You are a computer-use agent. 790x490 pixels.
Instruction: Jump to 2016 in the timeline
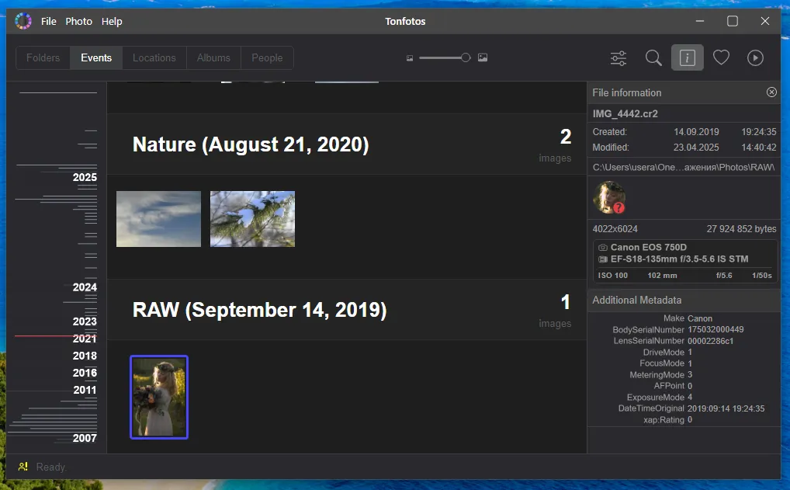(x=85, y=373)
